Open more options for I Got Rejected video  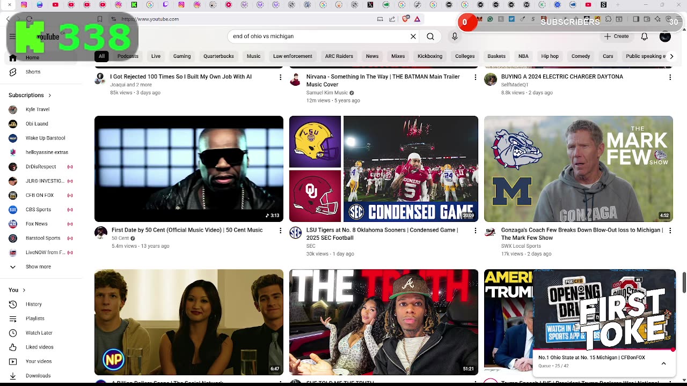click(280, 78)
